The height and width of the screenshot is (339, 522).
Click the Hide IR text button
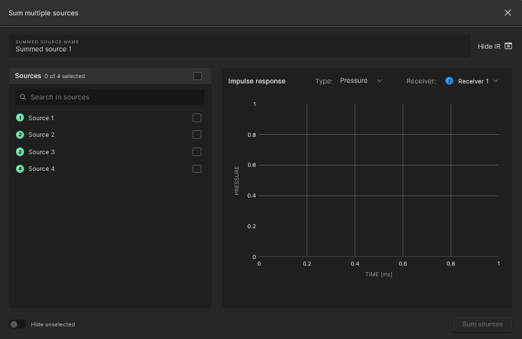pyautogui.click(x=489, y=46)
